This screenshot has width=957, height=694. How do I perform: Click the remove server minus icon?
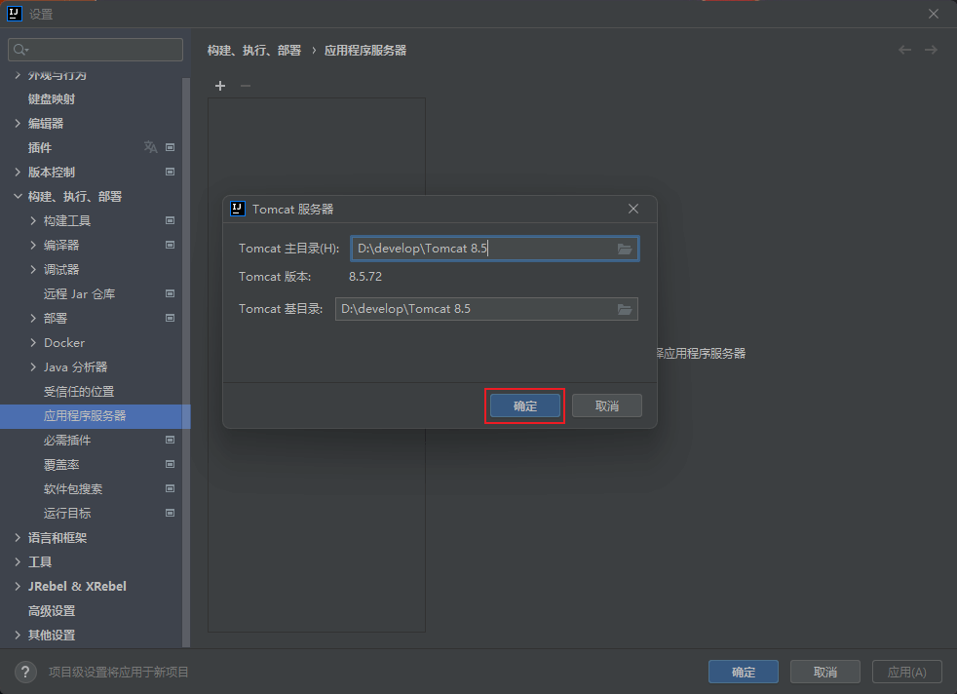click(x=246, y=86)
